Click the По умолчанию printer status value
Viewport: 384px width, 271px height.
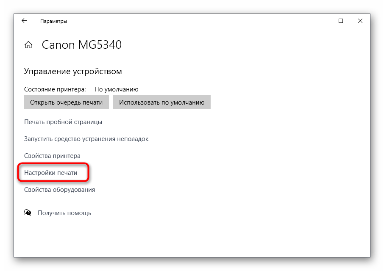tap(116, 89)
